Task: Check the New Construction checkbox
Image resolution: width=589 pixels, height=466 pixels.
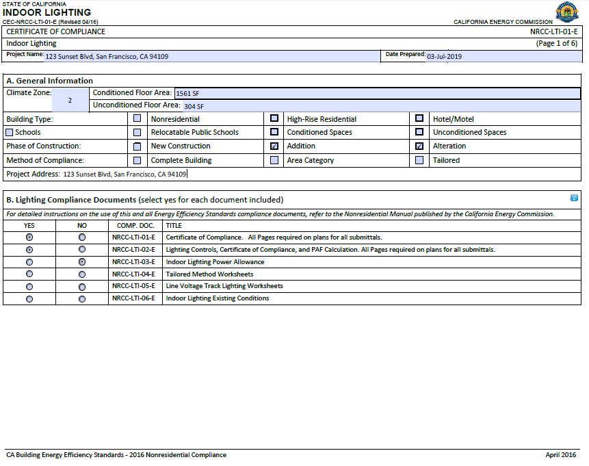Action: (x=138, y=146)
